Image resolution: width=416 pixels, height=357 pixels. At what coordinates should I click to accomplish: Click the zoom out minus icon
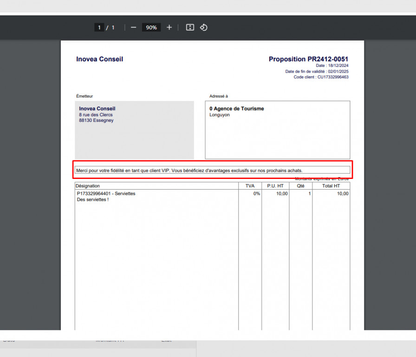coord(133,27)
